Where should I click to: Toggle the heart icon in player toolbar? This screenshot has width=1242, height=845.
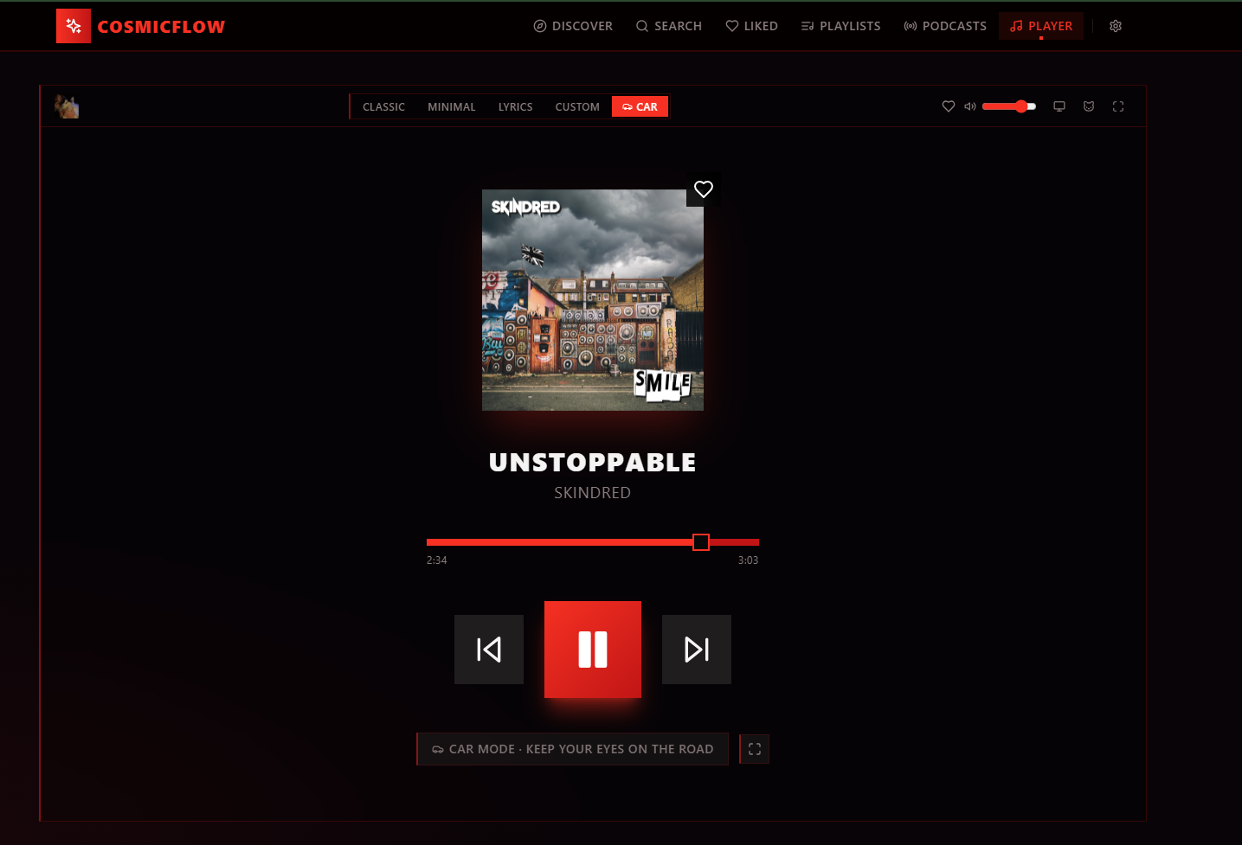click(x=949, y=106)
